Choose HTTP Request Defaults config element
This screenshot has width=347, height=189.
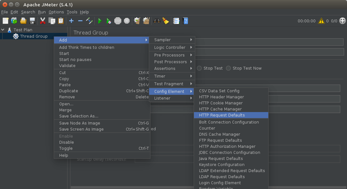tap(222, 115)
